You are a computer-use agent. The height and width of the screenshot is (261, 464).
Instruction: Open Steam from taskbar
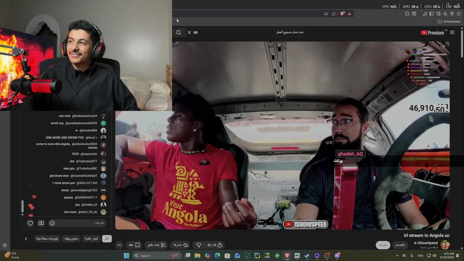[307, 256]
